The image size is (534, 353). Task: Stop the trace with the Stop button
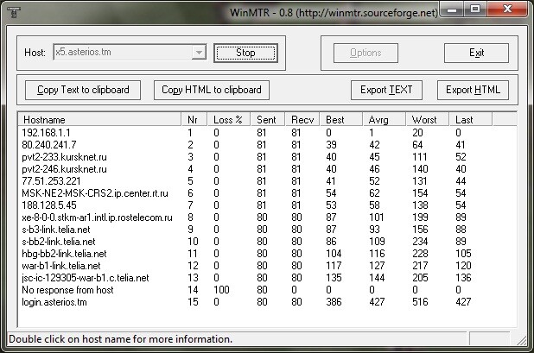click(245, 53)
